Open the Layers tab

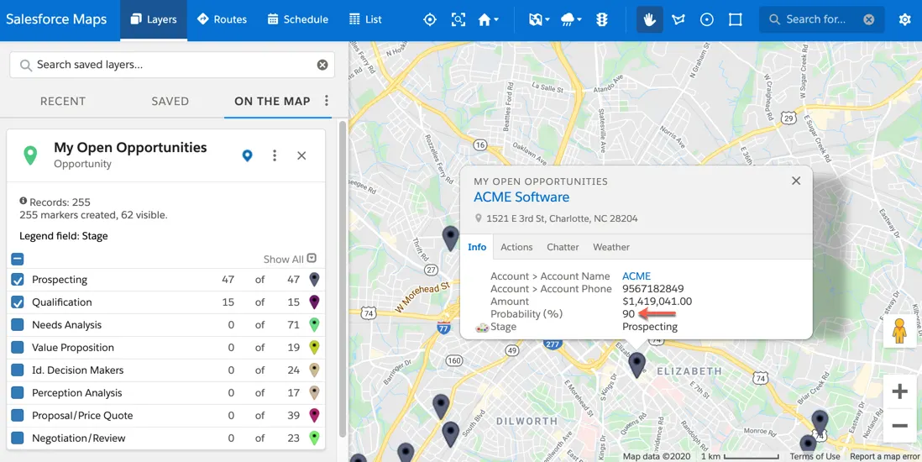(154, 19)
